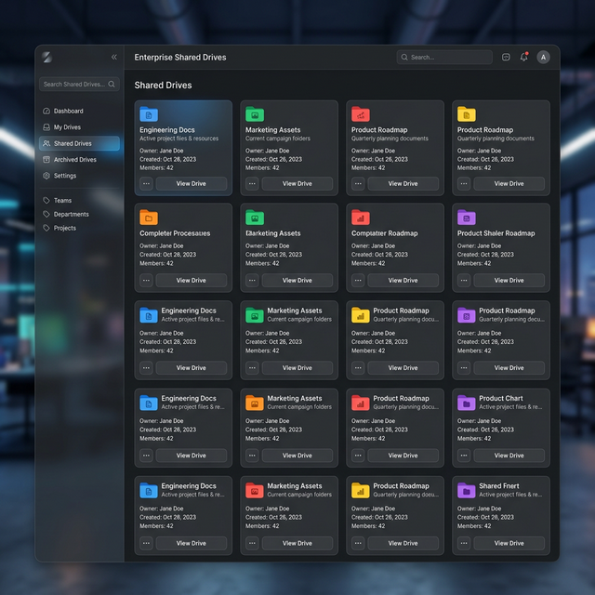The width and height of the screenshot is (595, 595).
Task: Open notifications bell
Action: [x=524, y=58]
